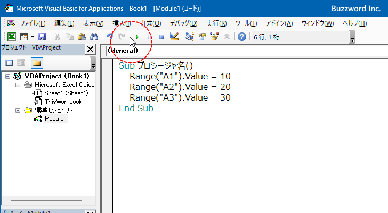Open the ヘルプ(H) menu
The image size is (388, 213).
(x=354, y=23)
